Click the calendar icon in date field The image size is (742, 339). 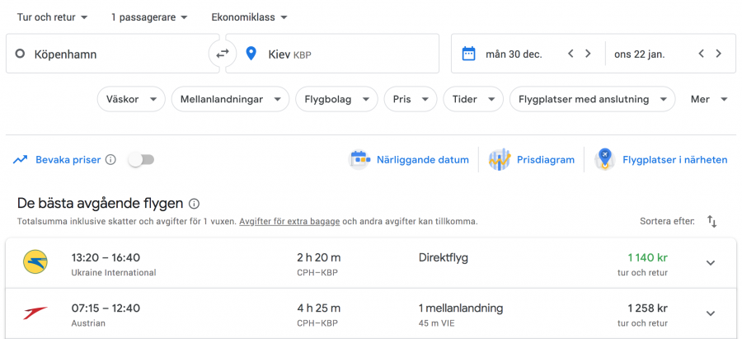pos(468,54)
